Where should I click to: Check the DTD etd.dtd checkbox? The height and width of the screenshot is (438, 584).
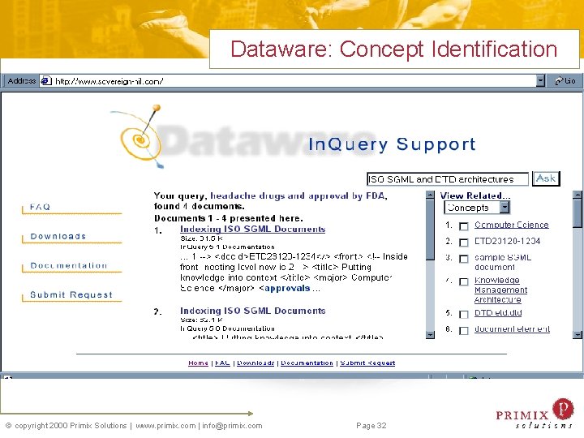pos(464,315)
